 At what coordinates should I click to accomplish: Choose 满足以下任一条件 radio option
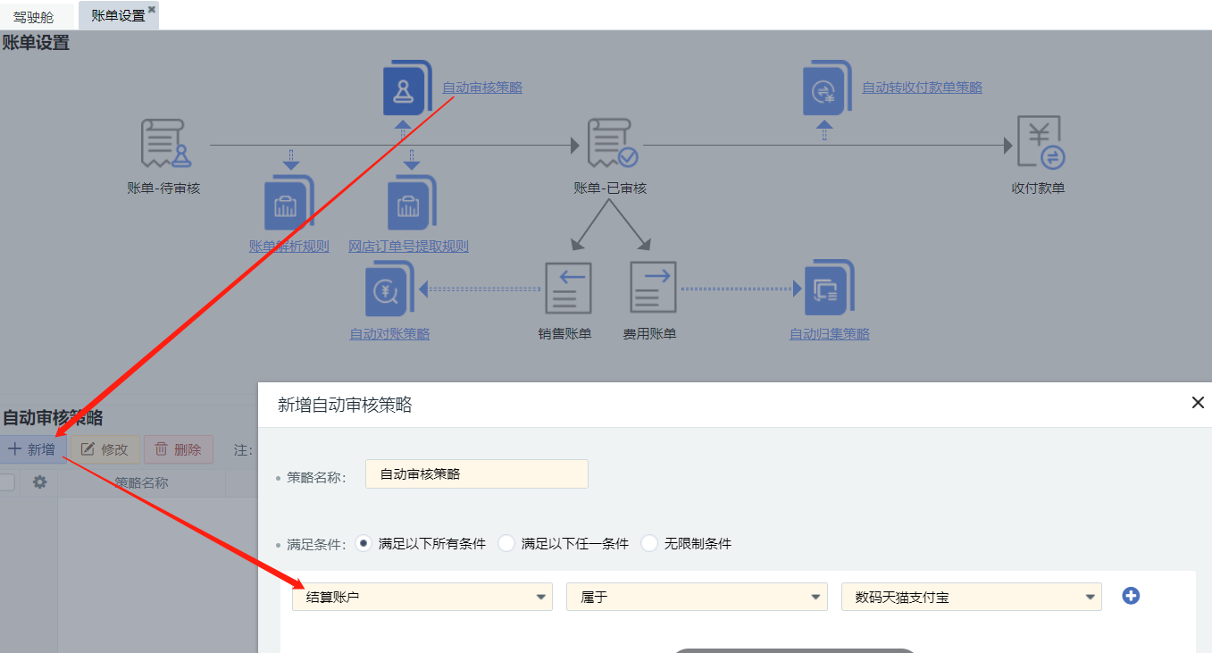coord(506,543)
